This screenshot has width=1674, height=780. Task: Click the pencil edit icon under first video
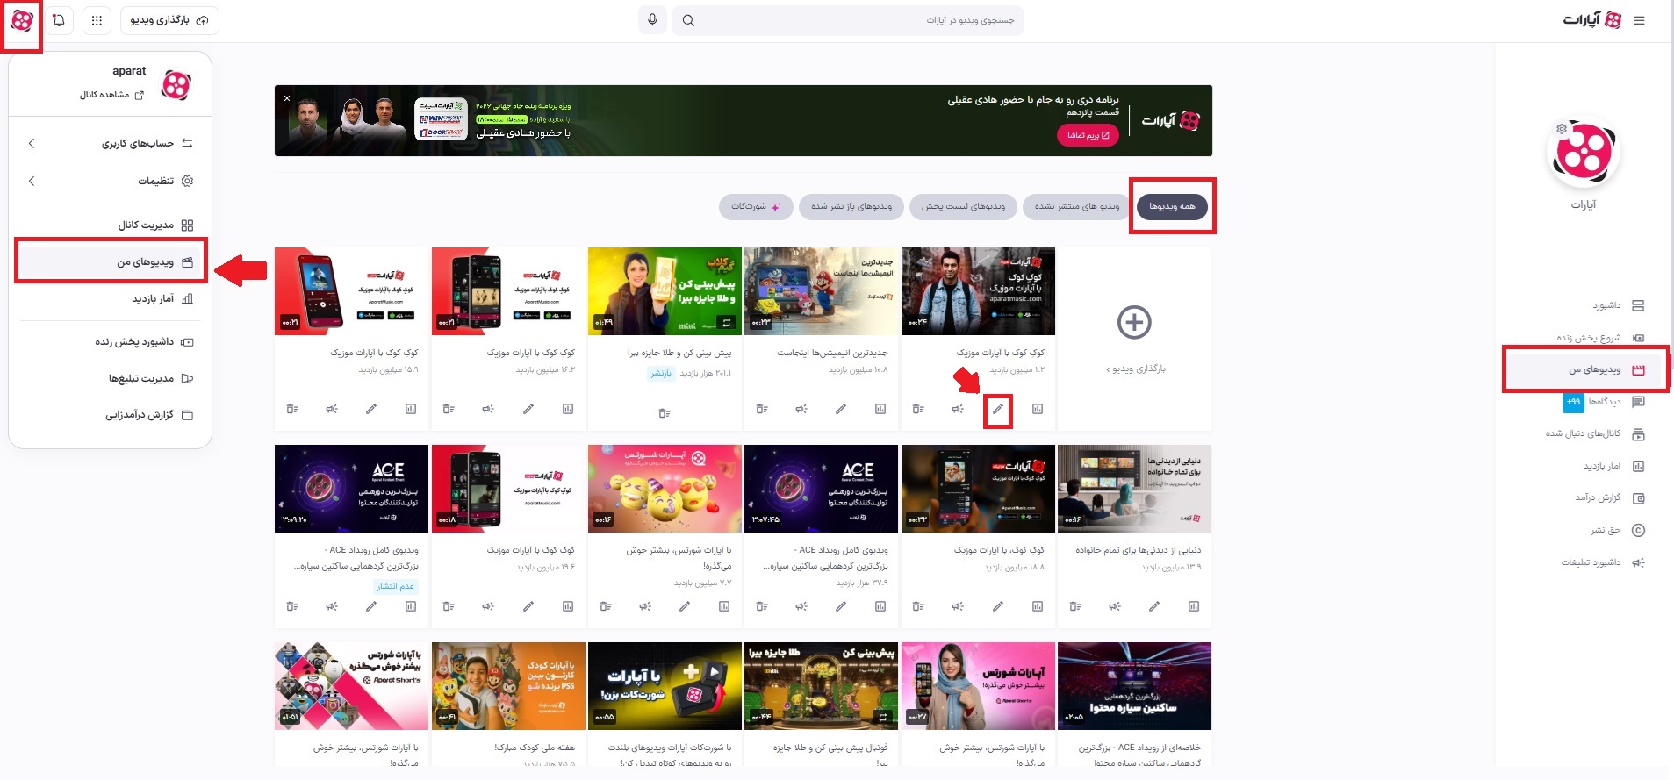click(x=998, y=409)
